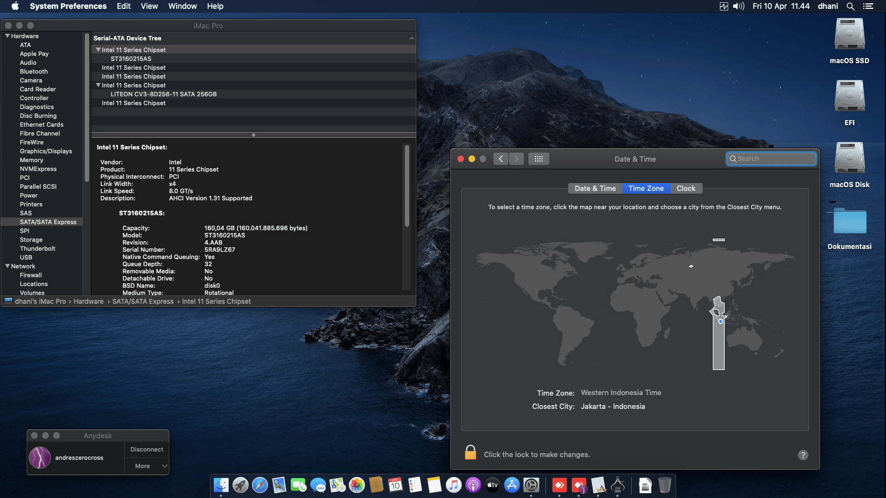Open Podcasts from the dock
Viewport: 886px width, 498px height.
(473, 485)
